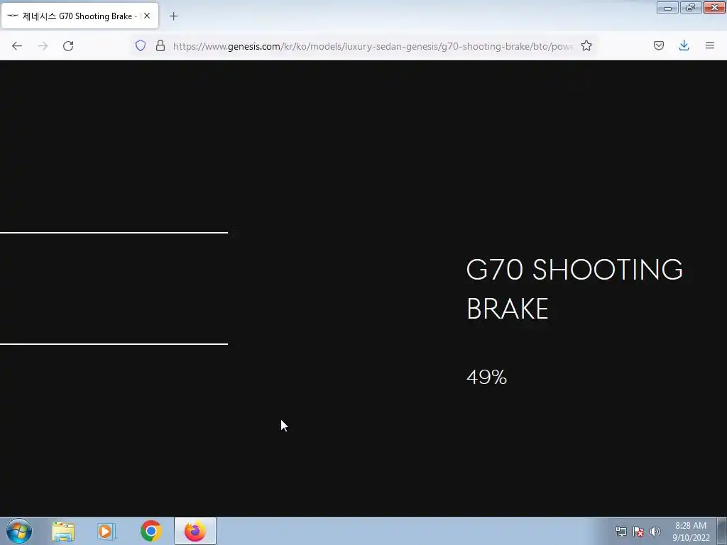Go back to the previous page
The image size is (727, 545).
17,45
